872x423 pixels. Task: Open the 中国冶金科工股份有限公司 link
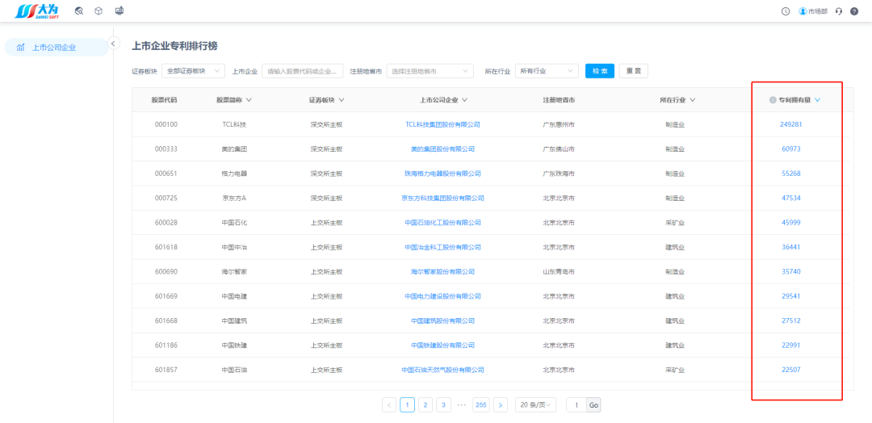tap(442, 247)
